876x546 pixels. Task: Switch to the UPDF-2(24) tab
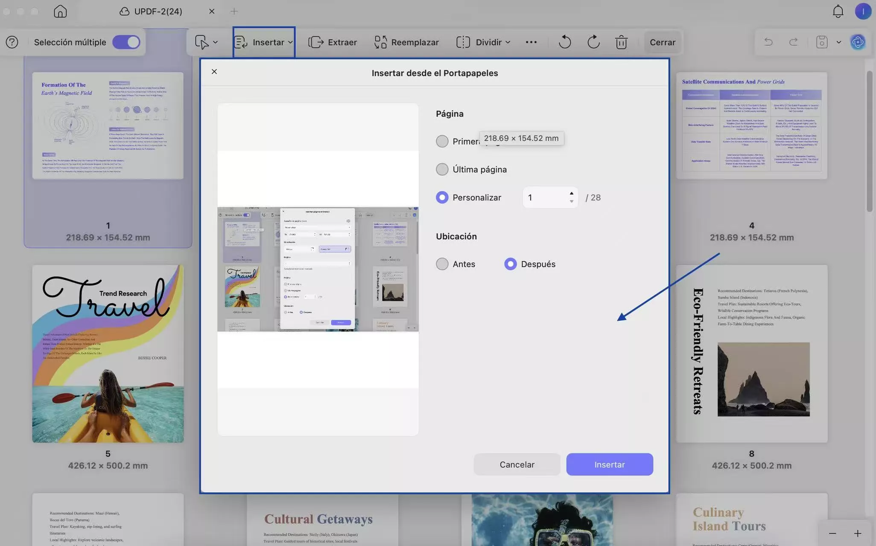click(x=158, y=12)
